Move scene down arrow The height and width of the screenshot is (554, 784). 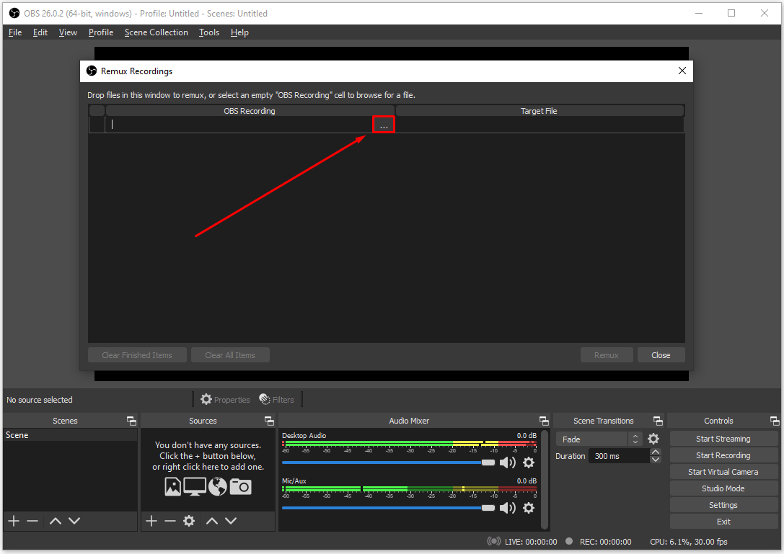click(74, 521)
